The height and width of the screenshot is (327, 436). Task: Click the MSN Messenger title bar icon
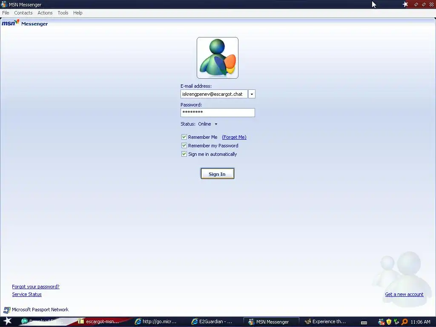(x=4, y=4)
